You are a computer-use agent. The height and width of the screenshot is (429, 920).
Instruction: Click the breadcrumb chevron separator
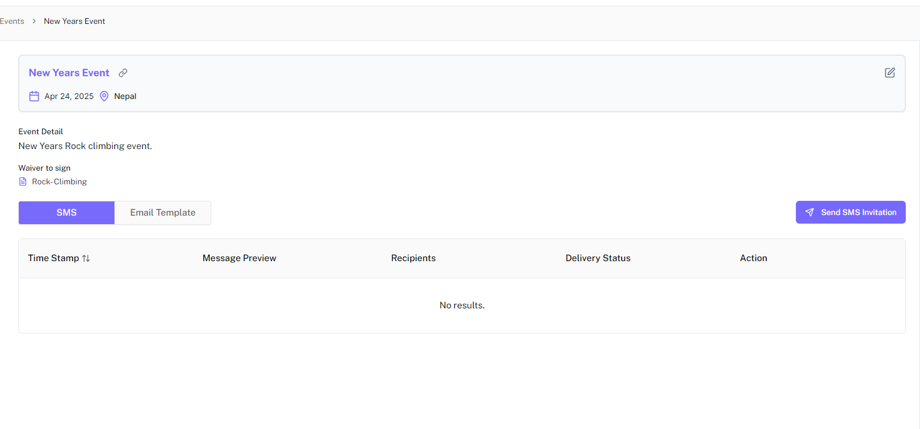click(34, 21)
